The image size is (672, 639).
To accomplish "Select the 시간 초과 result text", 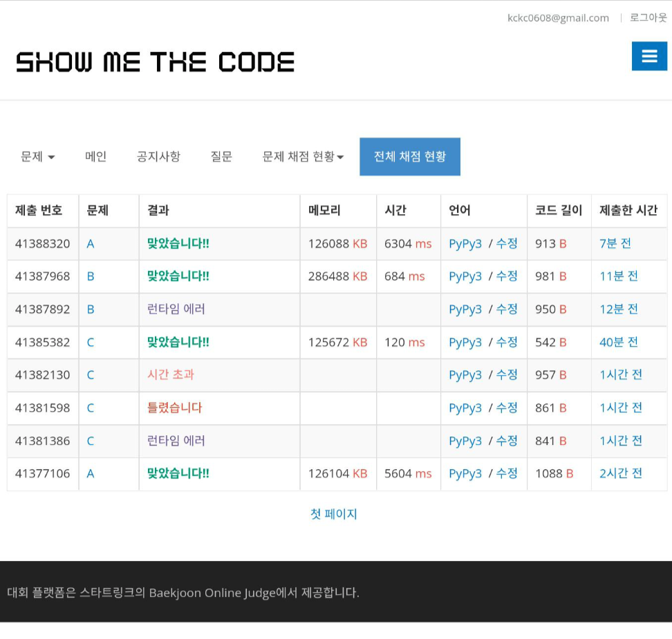I will 171,374.
